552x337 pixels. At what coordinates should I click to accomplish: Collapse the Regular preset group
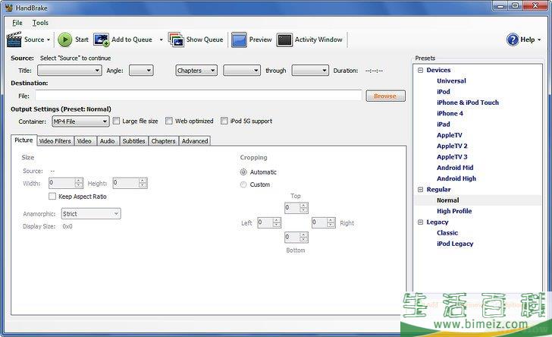pos(420,190)
